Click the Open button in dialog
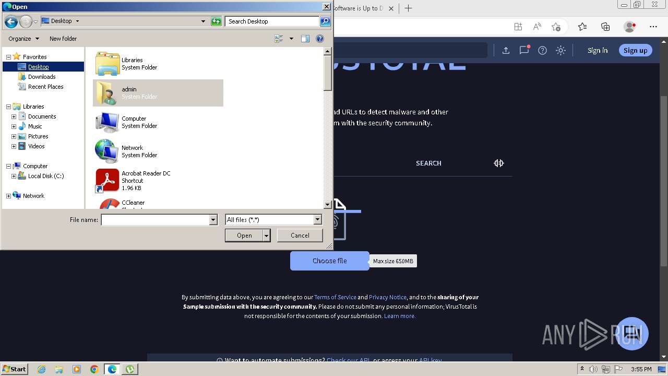This screenshot has width=668, height=376. point(244,236)
